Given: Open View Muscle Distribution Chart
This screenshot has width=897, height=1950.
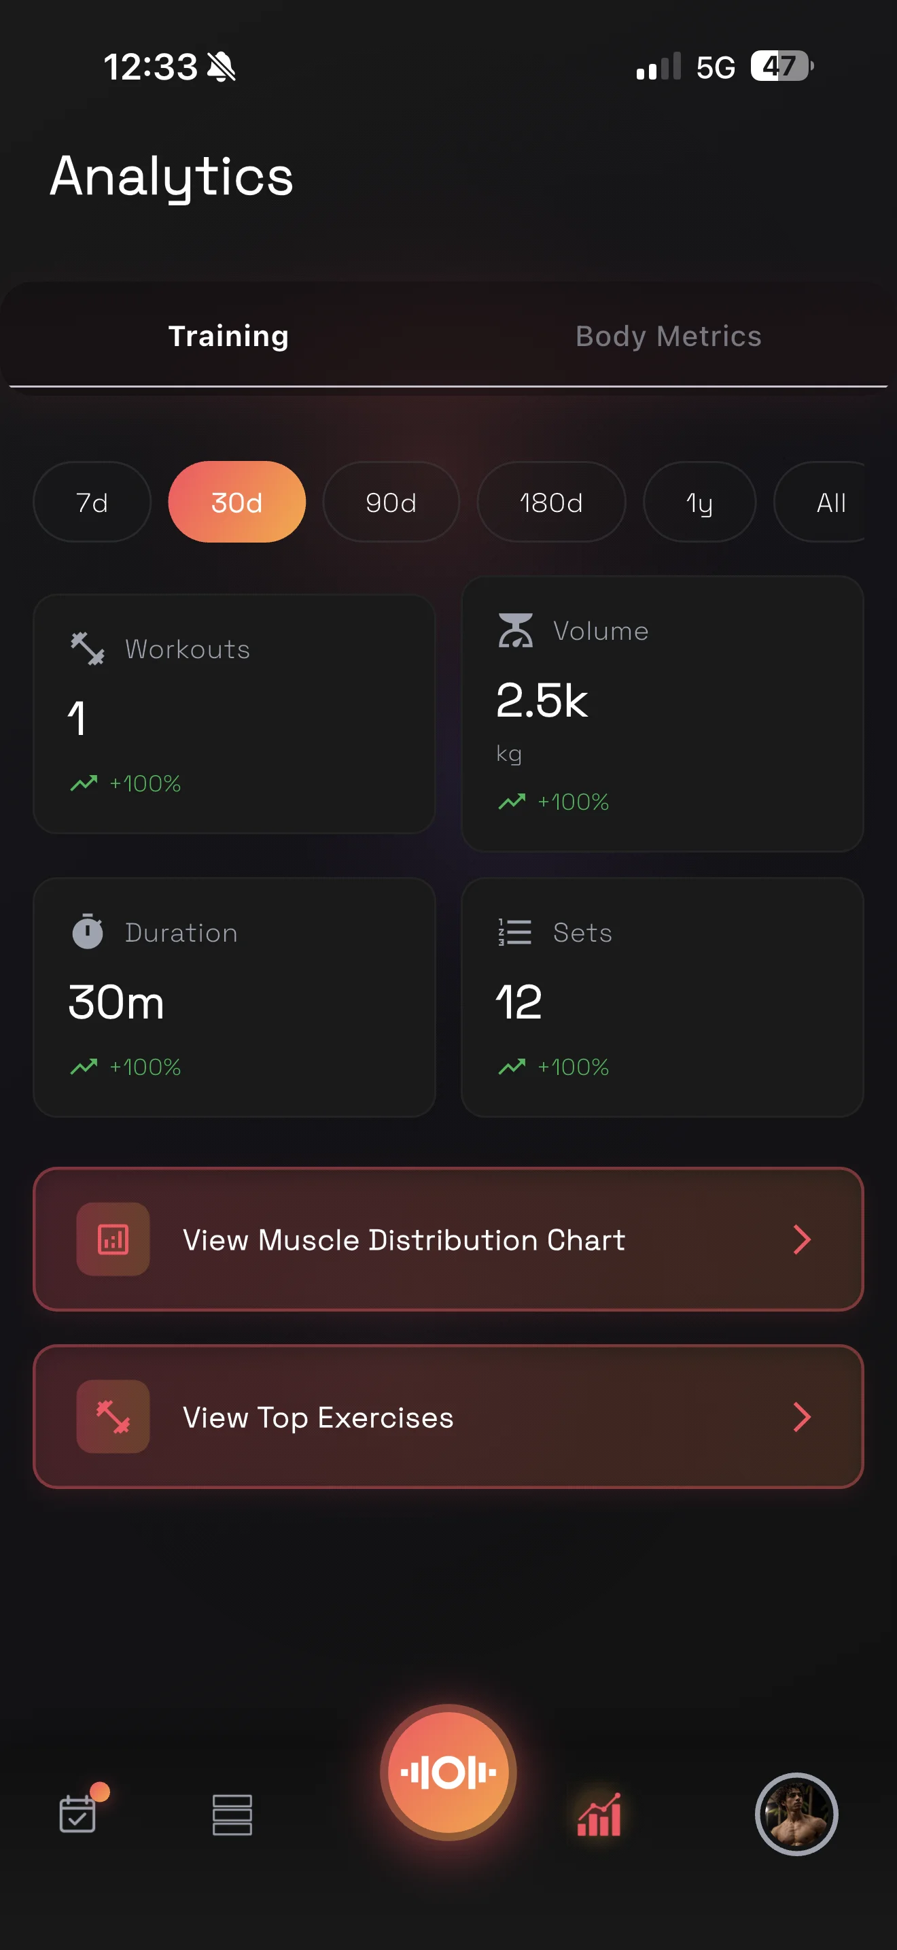Looking at the screenshot, I should [404, 1240].
